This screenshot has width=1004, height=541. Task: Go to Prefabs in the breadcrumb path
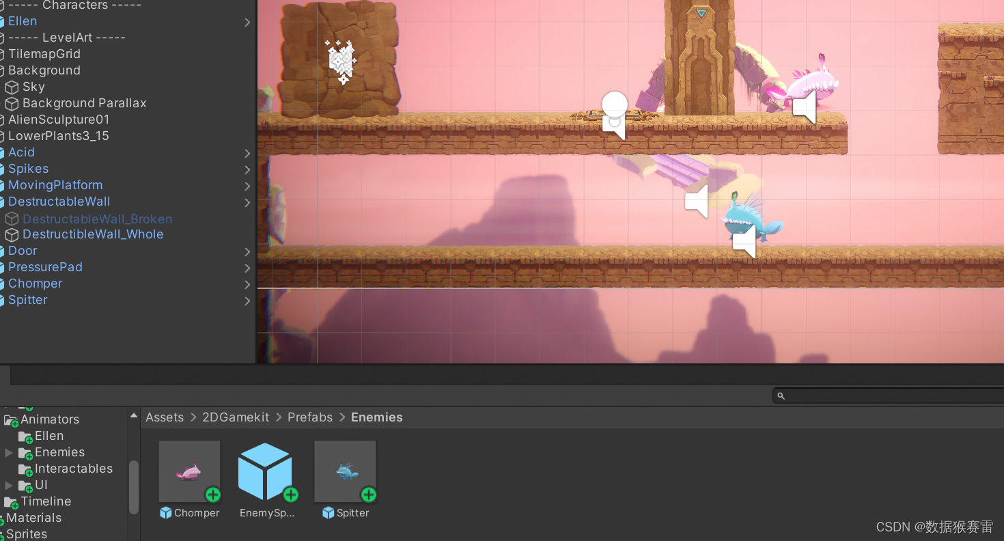pos(310,417)
